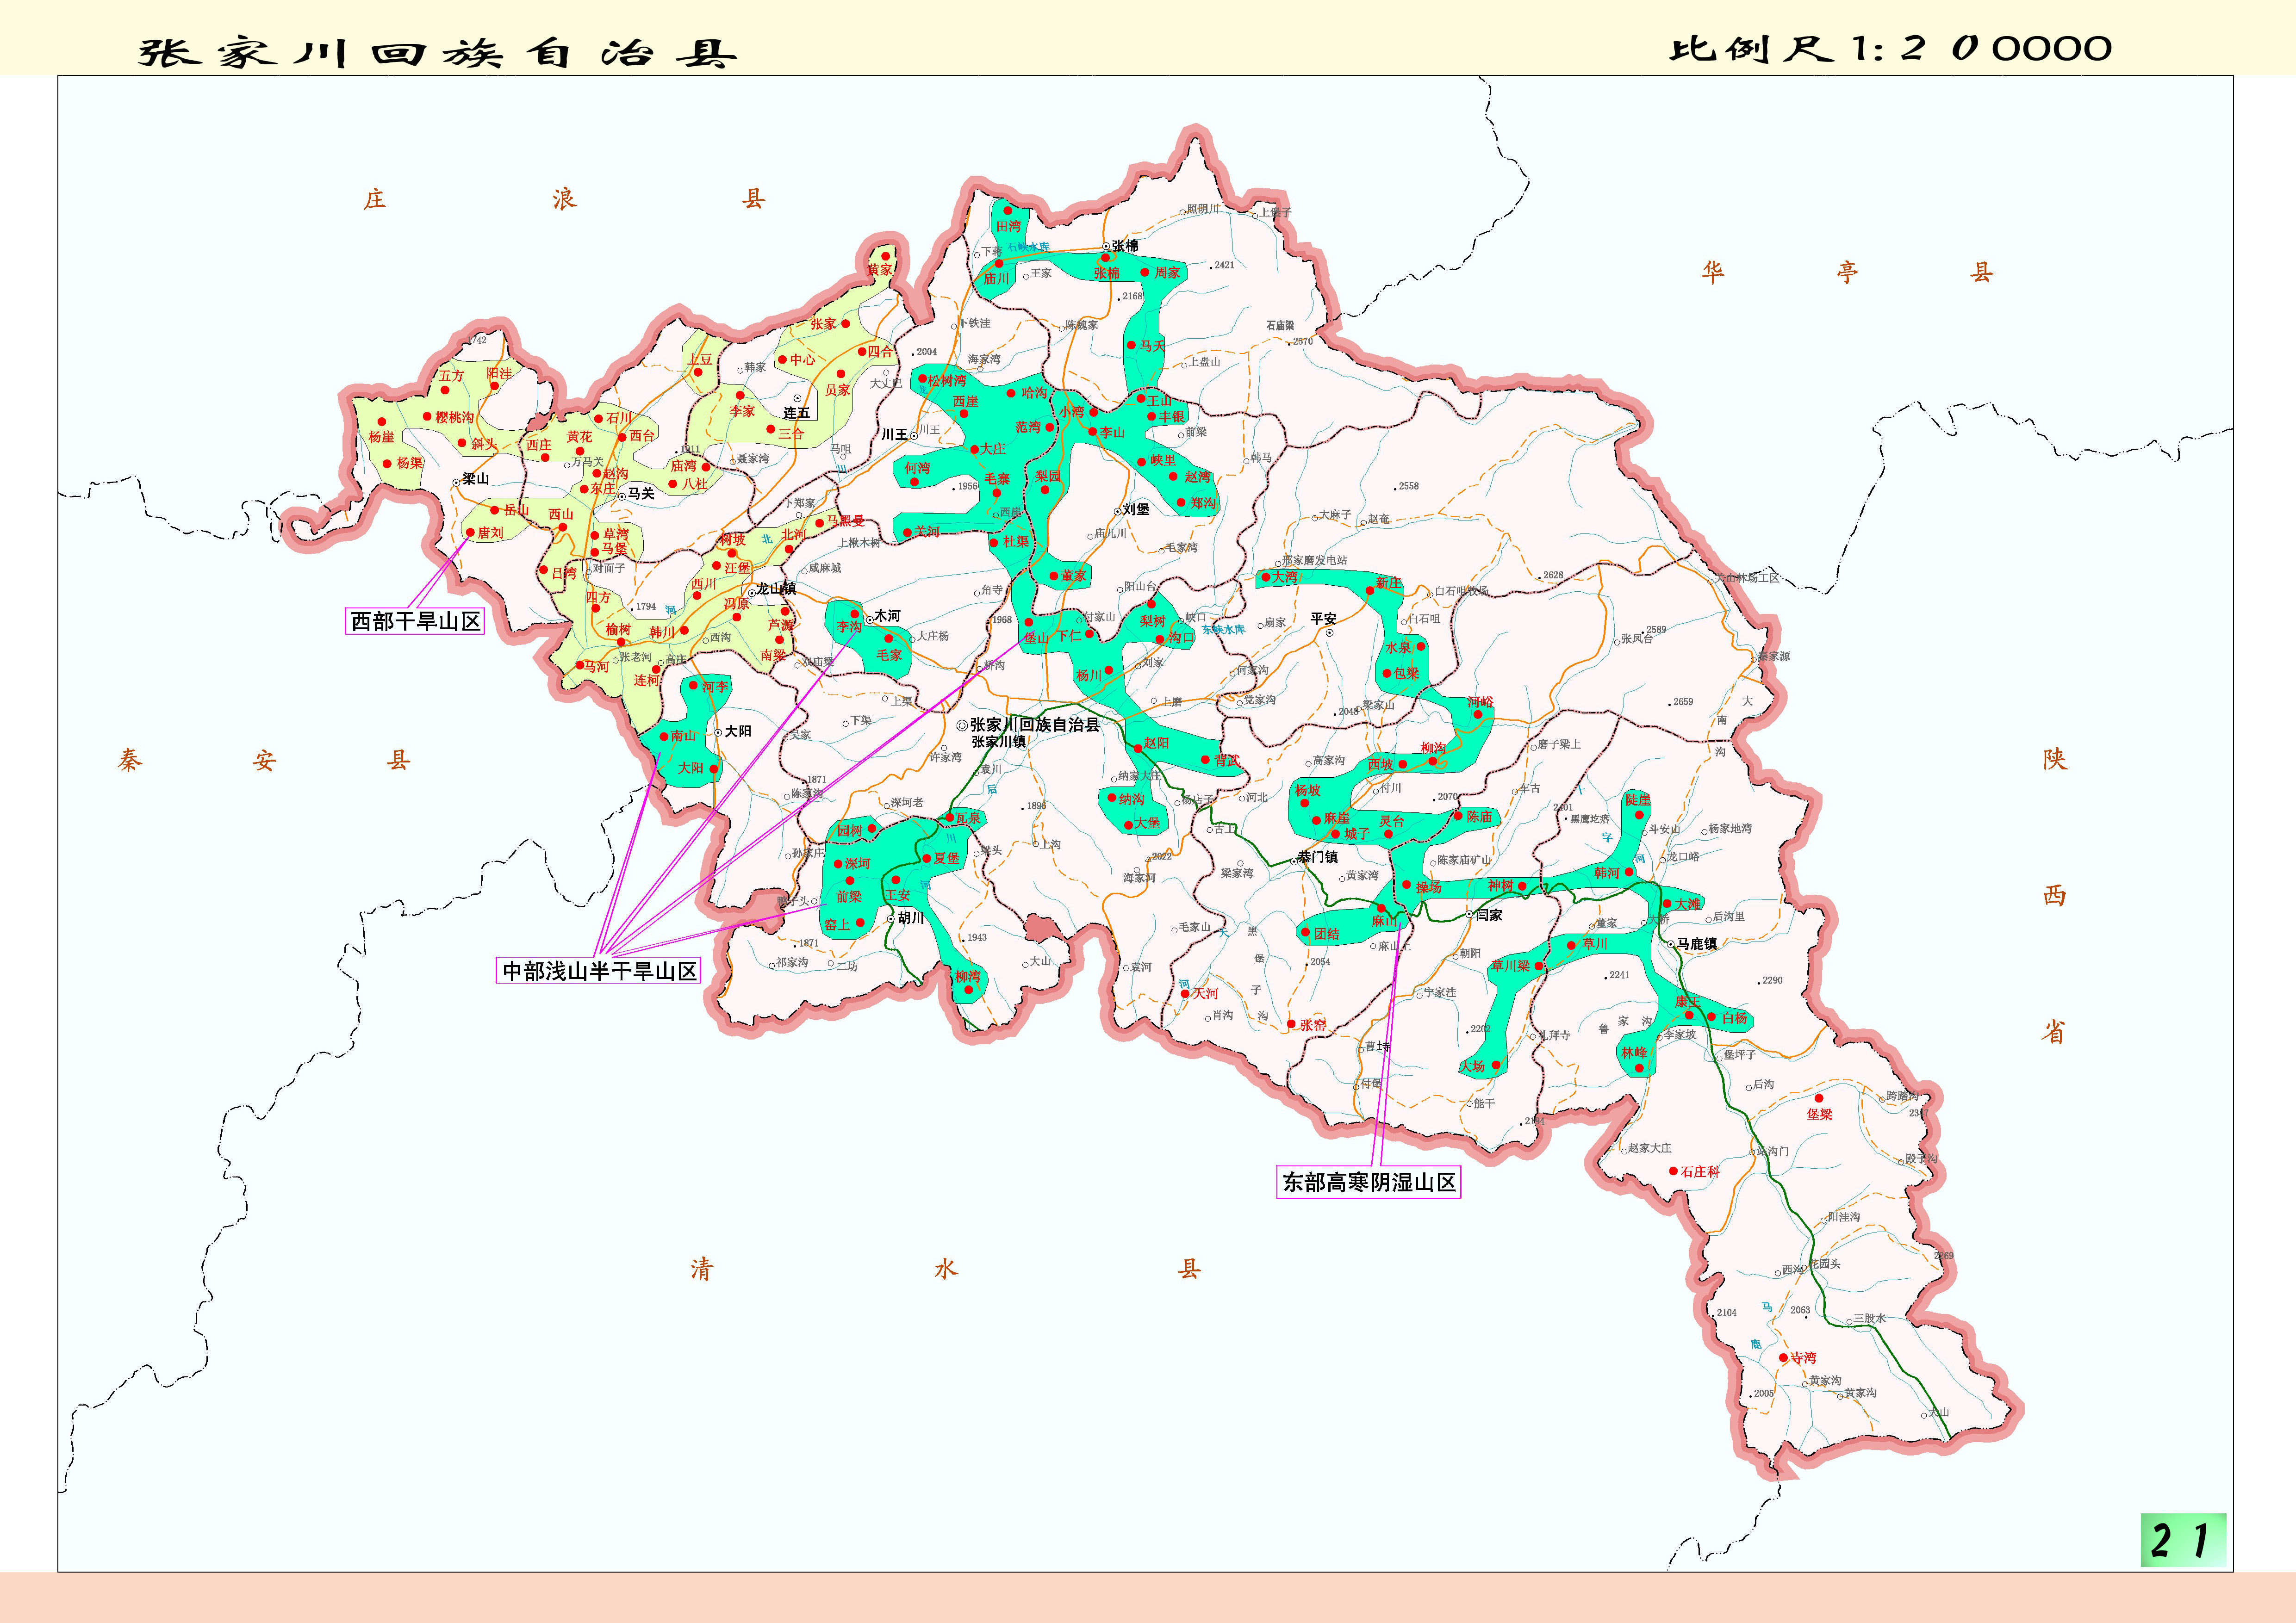Click the red 背武 village label
Viewport: 2296px width, 1623px height.
click(x=1227, y=761)
